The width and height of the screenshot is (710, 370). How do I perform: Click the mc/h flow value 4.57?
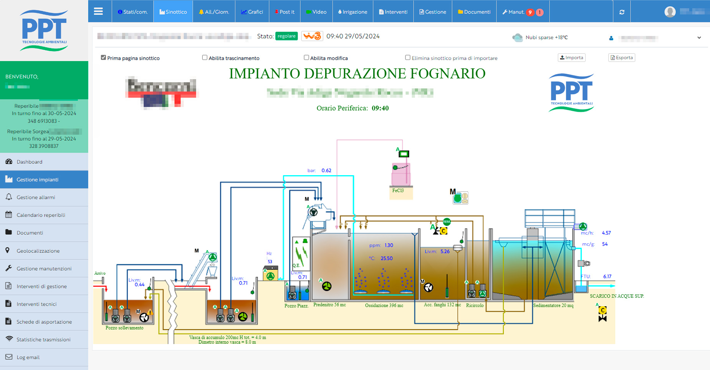tap(606, 233)
